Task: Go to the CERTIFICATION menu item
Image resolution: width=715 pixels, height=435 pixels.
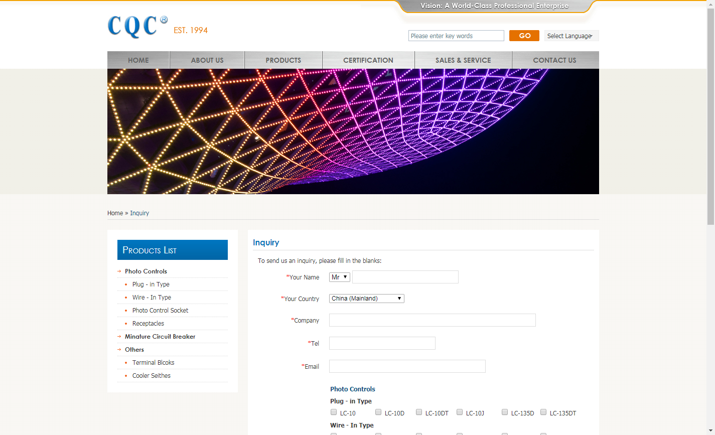Action: coord(368,60)
